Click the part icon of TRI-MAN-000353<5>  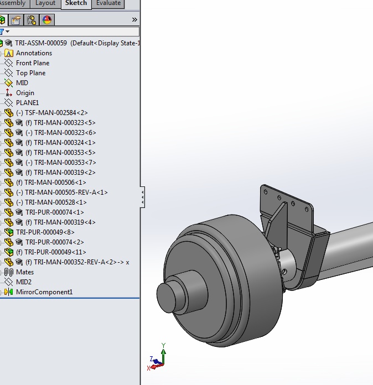tap(9, 153)
